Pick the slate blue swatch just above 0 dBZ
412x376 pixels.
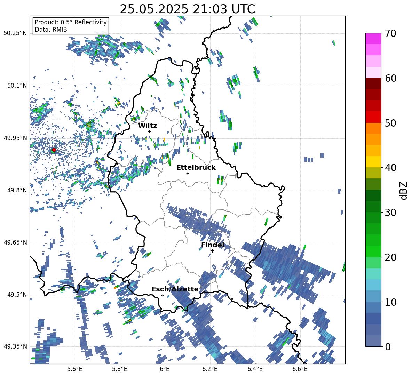tap(373, 341)
